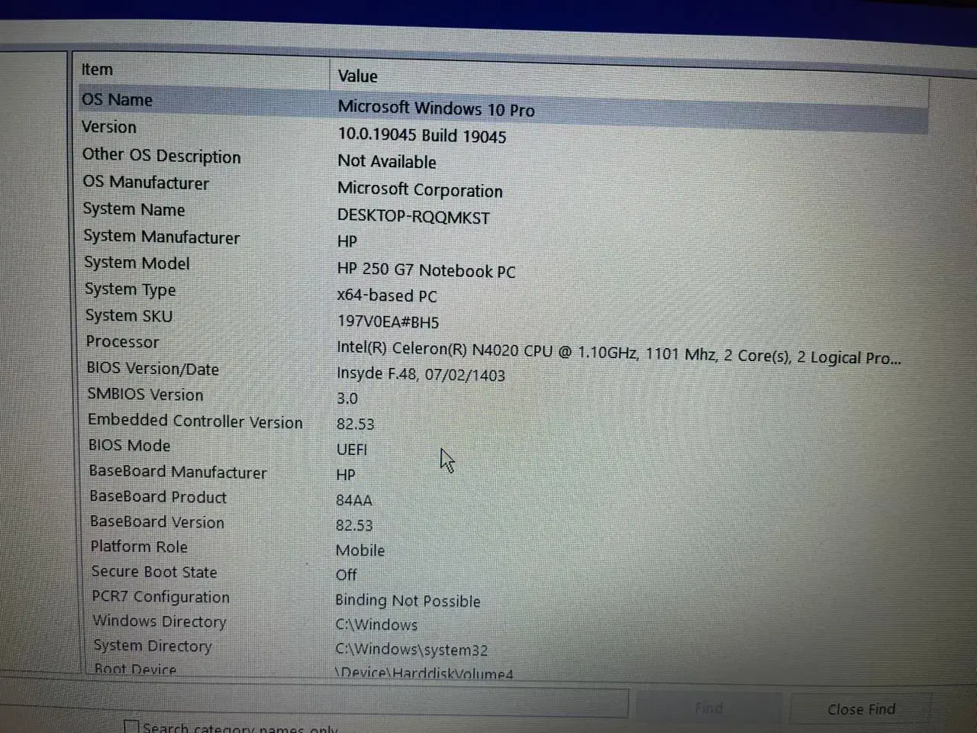Select the System Name item
977x733 pixels.
[x=134, y=210]
